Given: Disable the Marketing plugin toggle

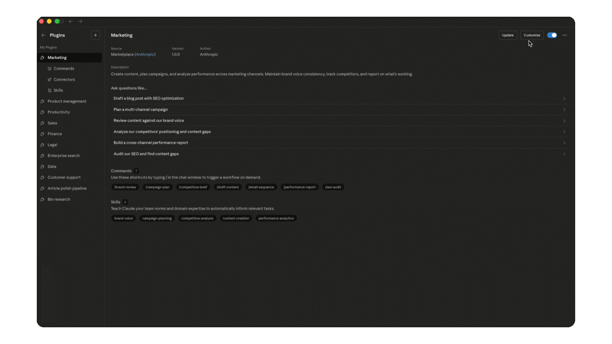Looking at the screenshot, I should (x=552, y=35).
